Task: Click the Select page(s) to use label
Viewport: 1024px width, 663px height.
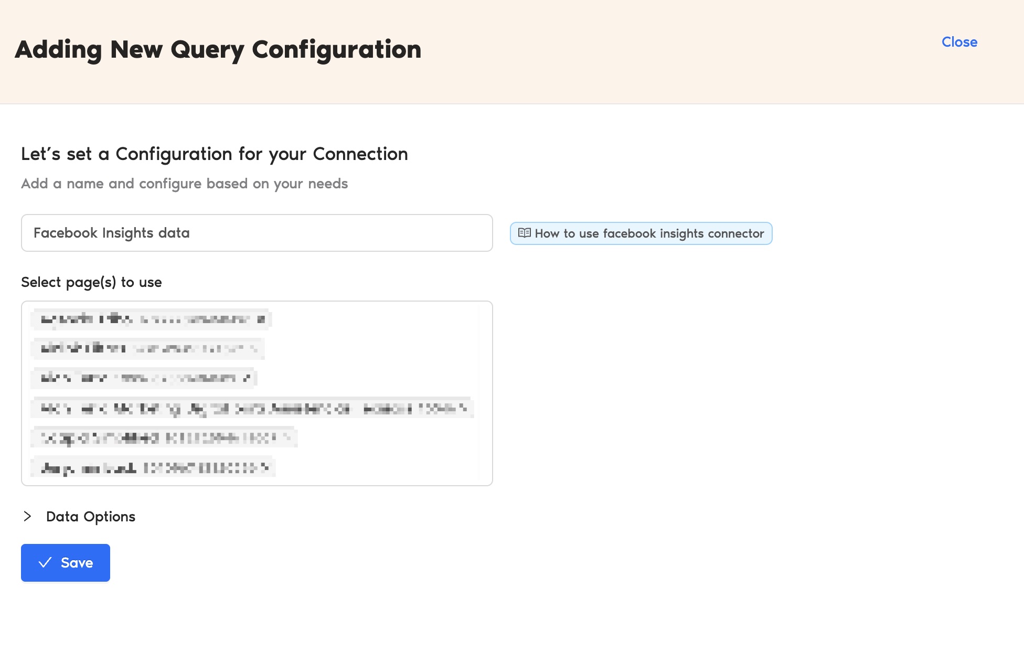Action: click(x=91, y=282)
